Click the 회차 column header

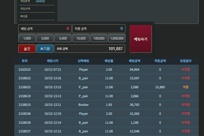24,61
